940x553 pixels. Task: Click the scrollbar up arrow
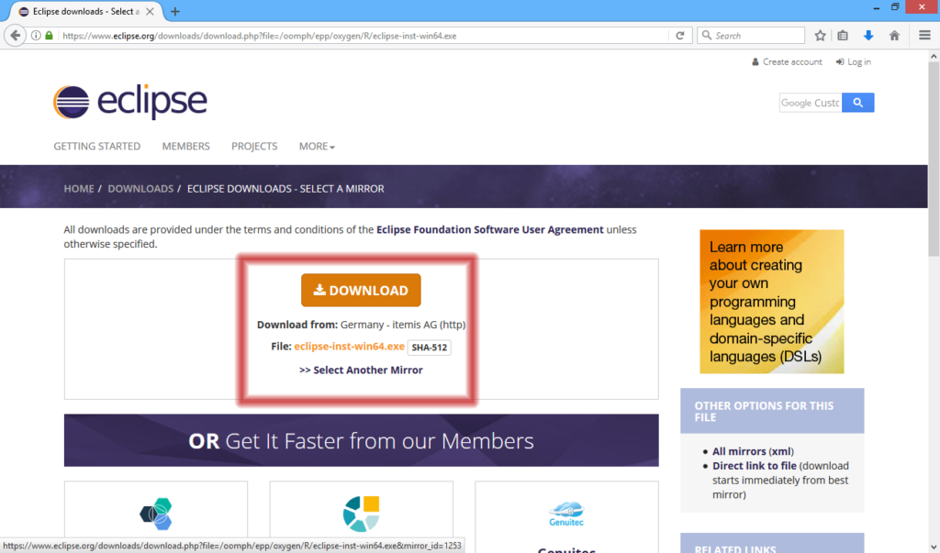click(934, 56)
